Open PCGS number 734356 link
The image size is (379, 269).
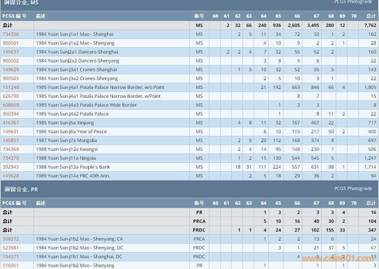[11, 34]
